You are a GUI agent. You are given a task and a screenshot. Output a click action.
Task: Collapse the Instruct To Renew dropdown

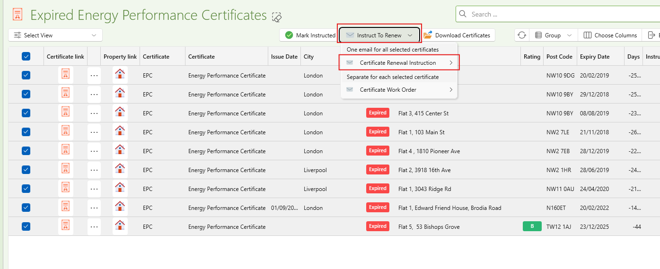[x=379, y=35]
